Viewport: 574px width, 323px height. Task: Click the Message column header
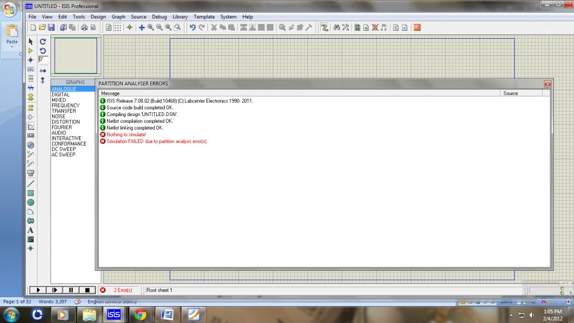pyautogui.click(x=299, y=94)
